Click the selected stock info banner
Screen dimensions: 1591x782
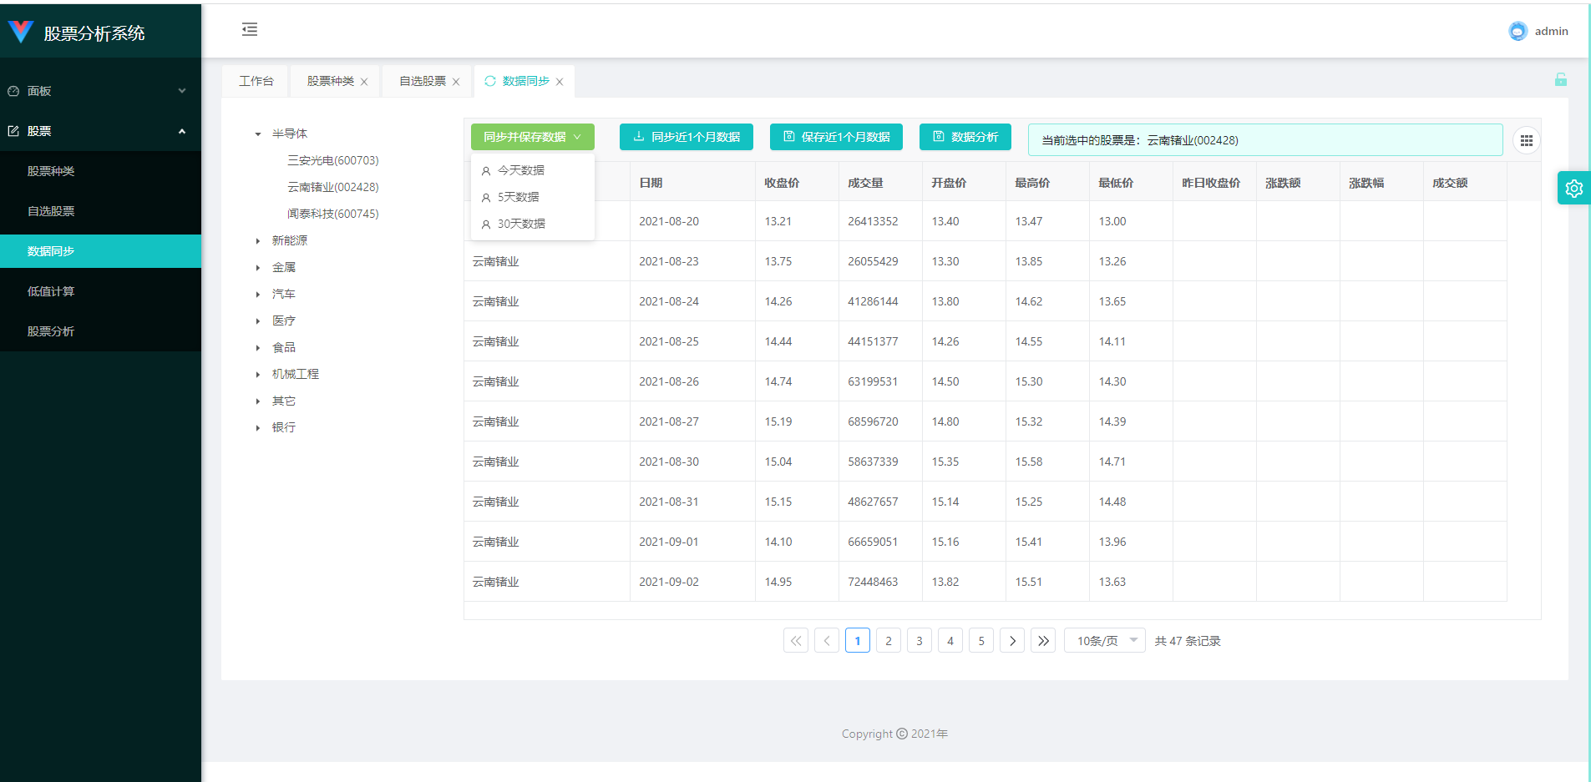tap(1265, 140)
